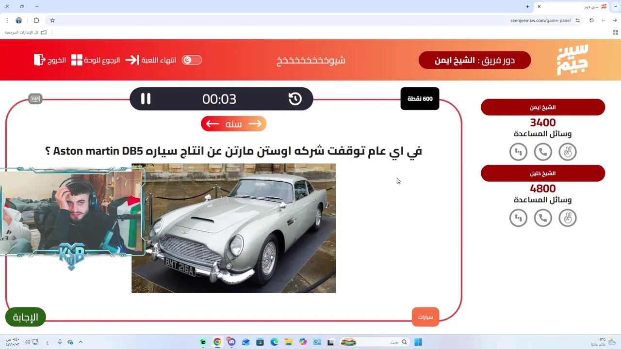End the game via انتهاء اللعبة
This screenshot has height=349, width=621.
(x=150, y=60)
